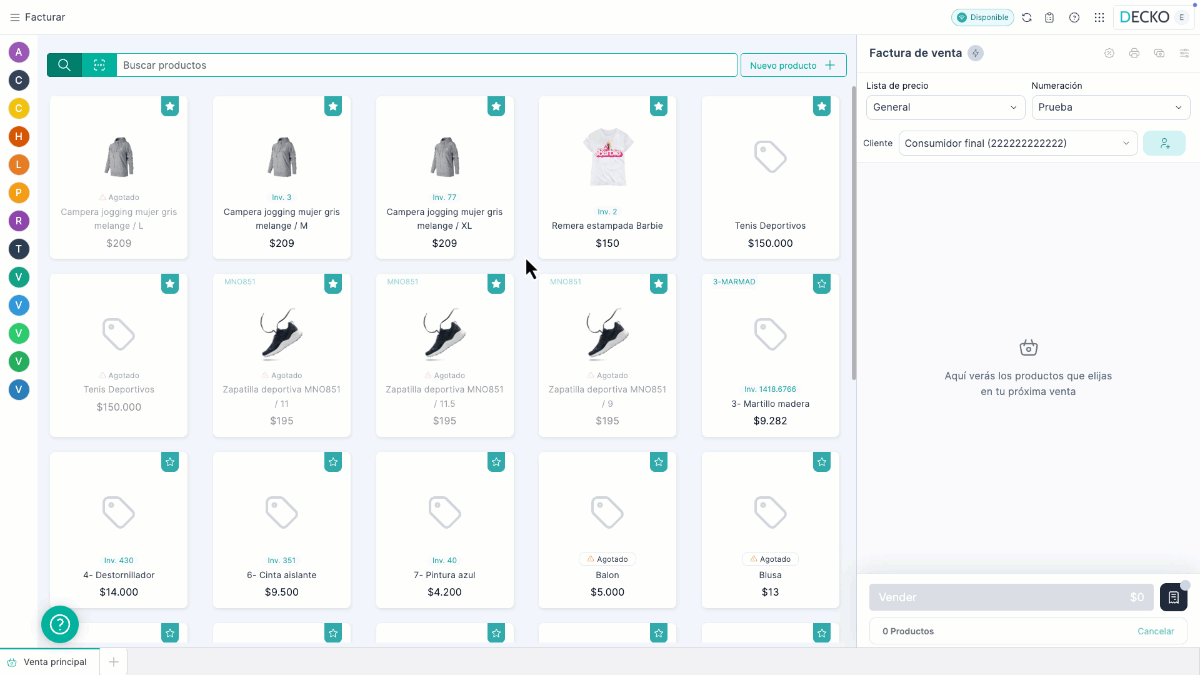Image resolution: width=1200 pixels, height=675 pixels.
Task: Open the round help chat bubble
Action: 60,624
